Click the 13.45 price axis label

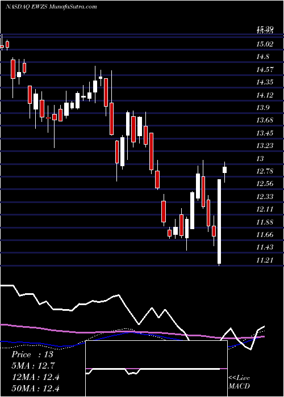[265, 133]
